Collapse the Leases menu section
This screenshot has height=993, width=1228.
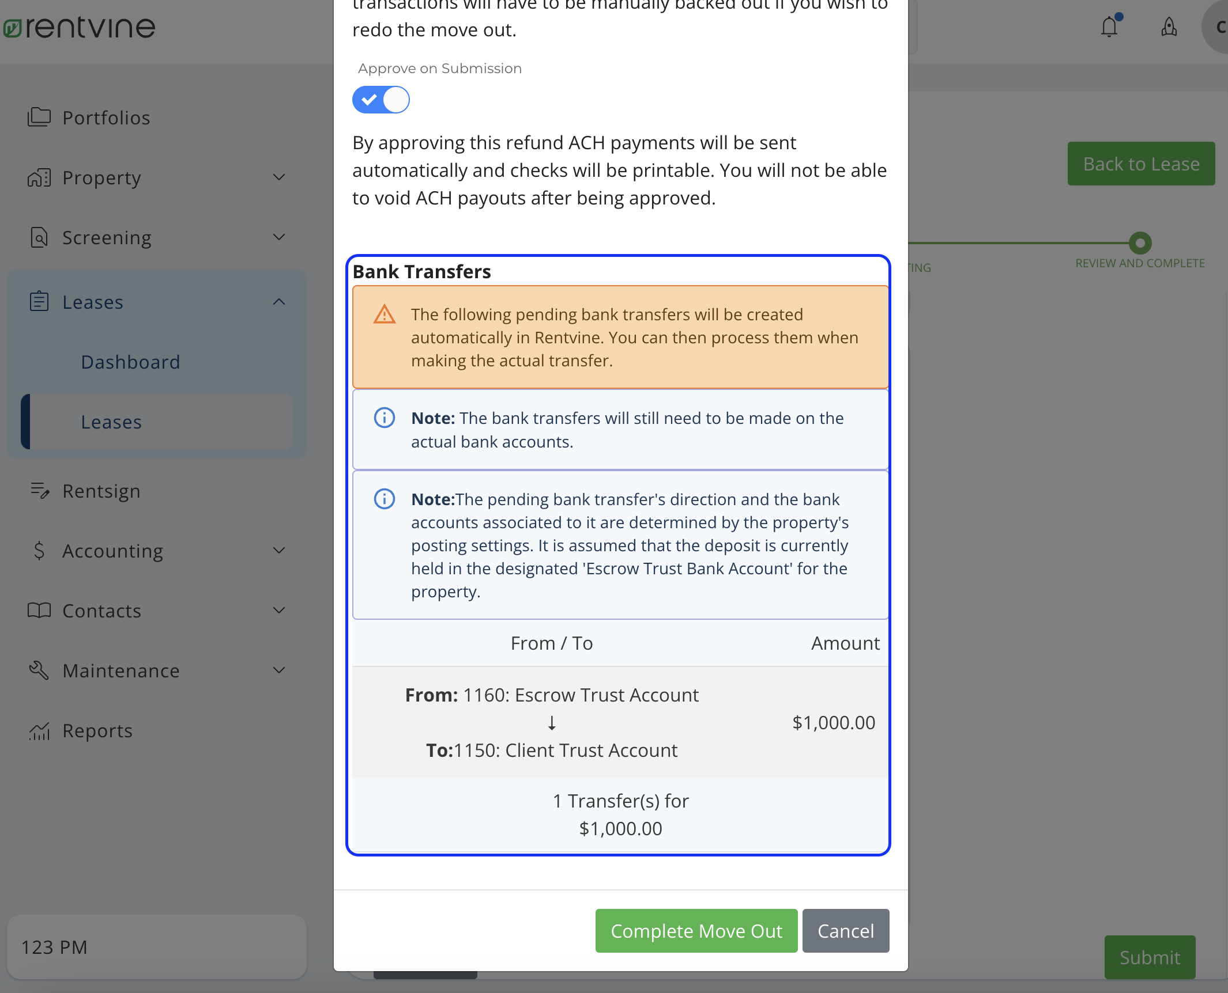pyautogui.click(x=279, y=302)
